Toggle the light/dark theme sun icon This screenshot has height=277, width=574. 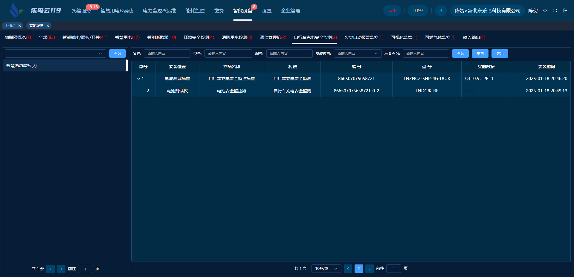(x=545, y=10)
